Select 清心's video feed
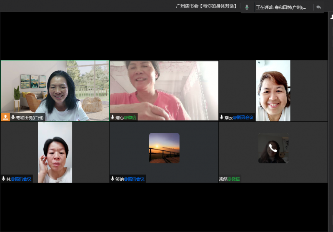 click(x=164, y=90)
